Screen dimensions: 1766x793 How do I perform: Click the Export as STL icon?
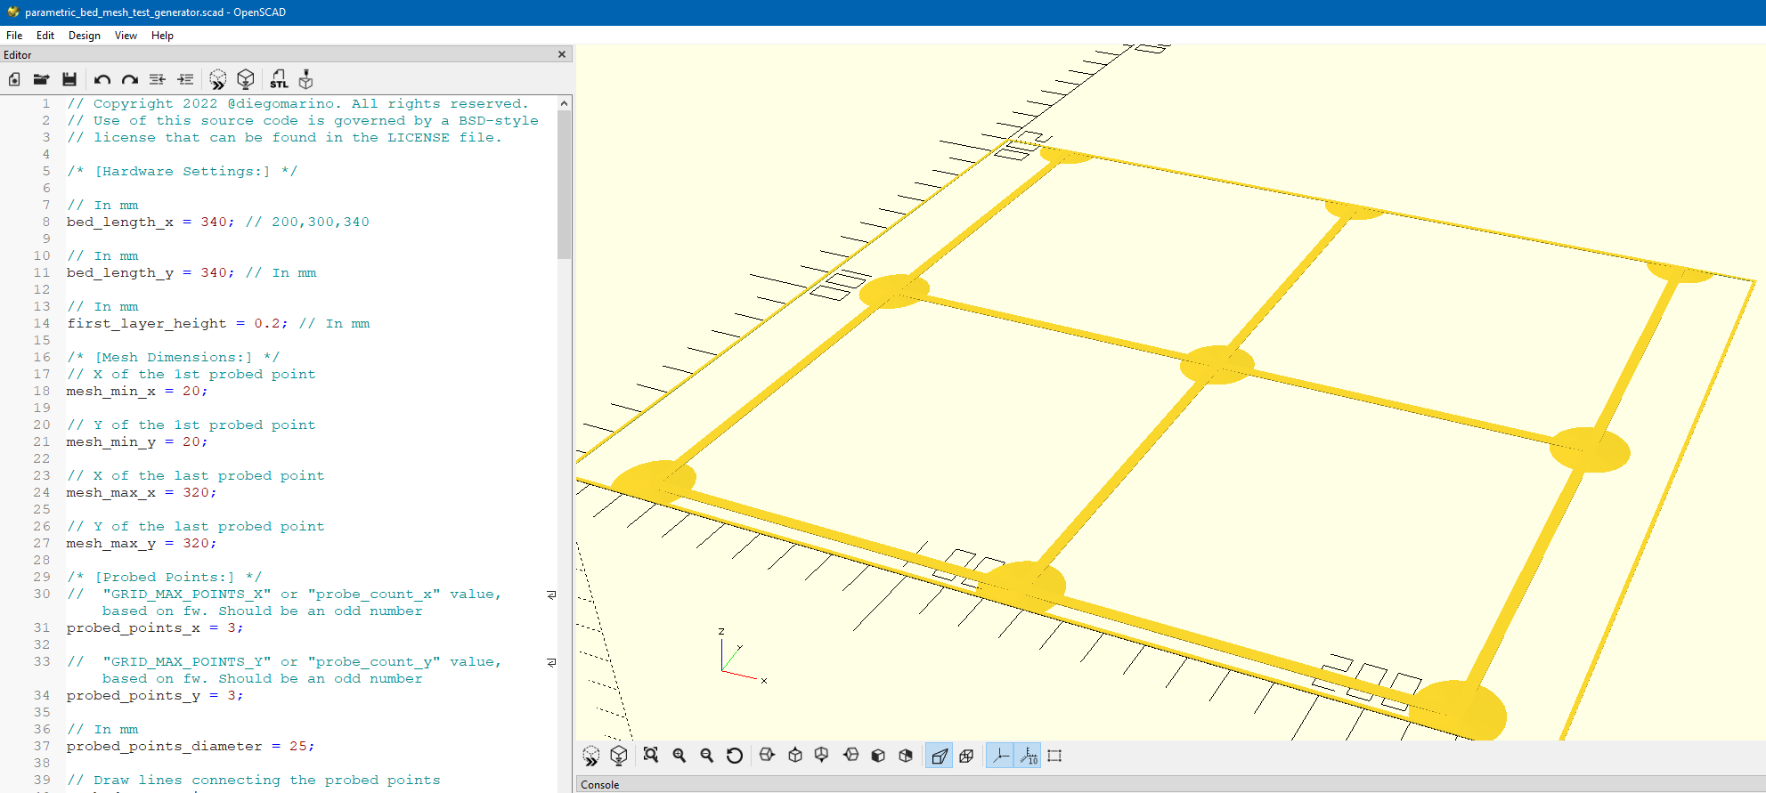(279, 80)
